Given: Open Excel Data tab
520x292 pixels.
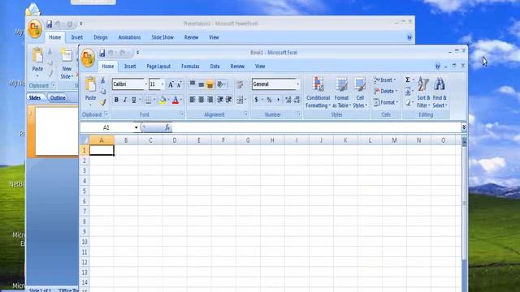Looking at the screenshot, I should coord(214,67).
